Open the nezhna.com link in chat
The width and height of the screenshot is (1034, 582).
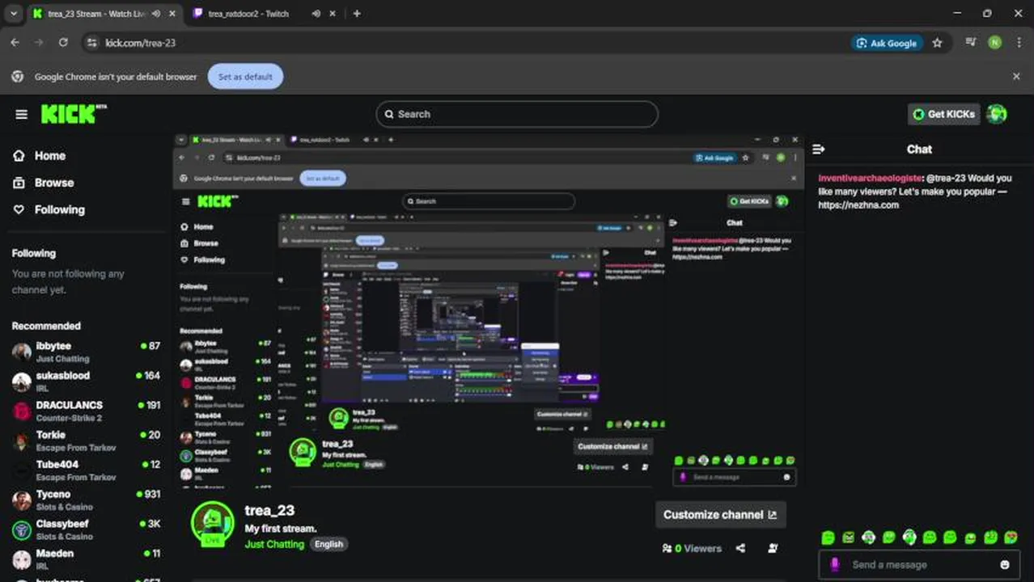coord(858,205)
